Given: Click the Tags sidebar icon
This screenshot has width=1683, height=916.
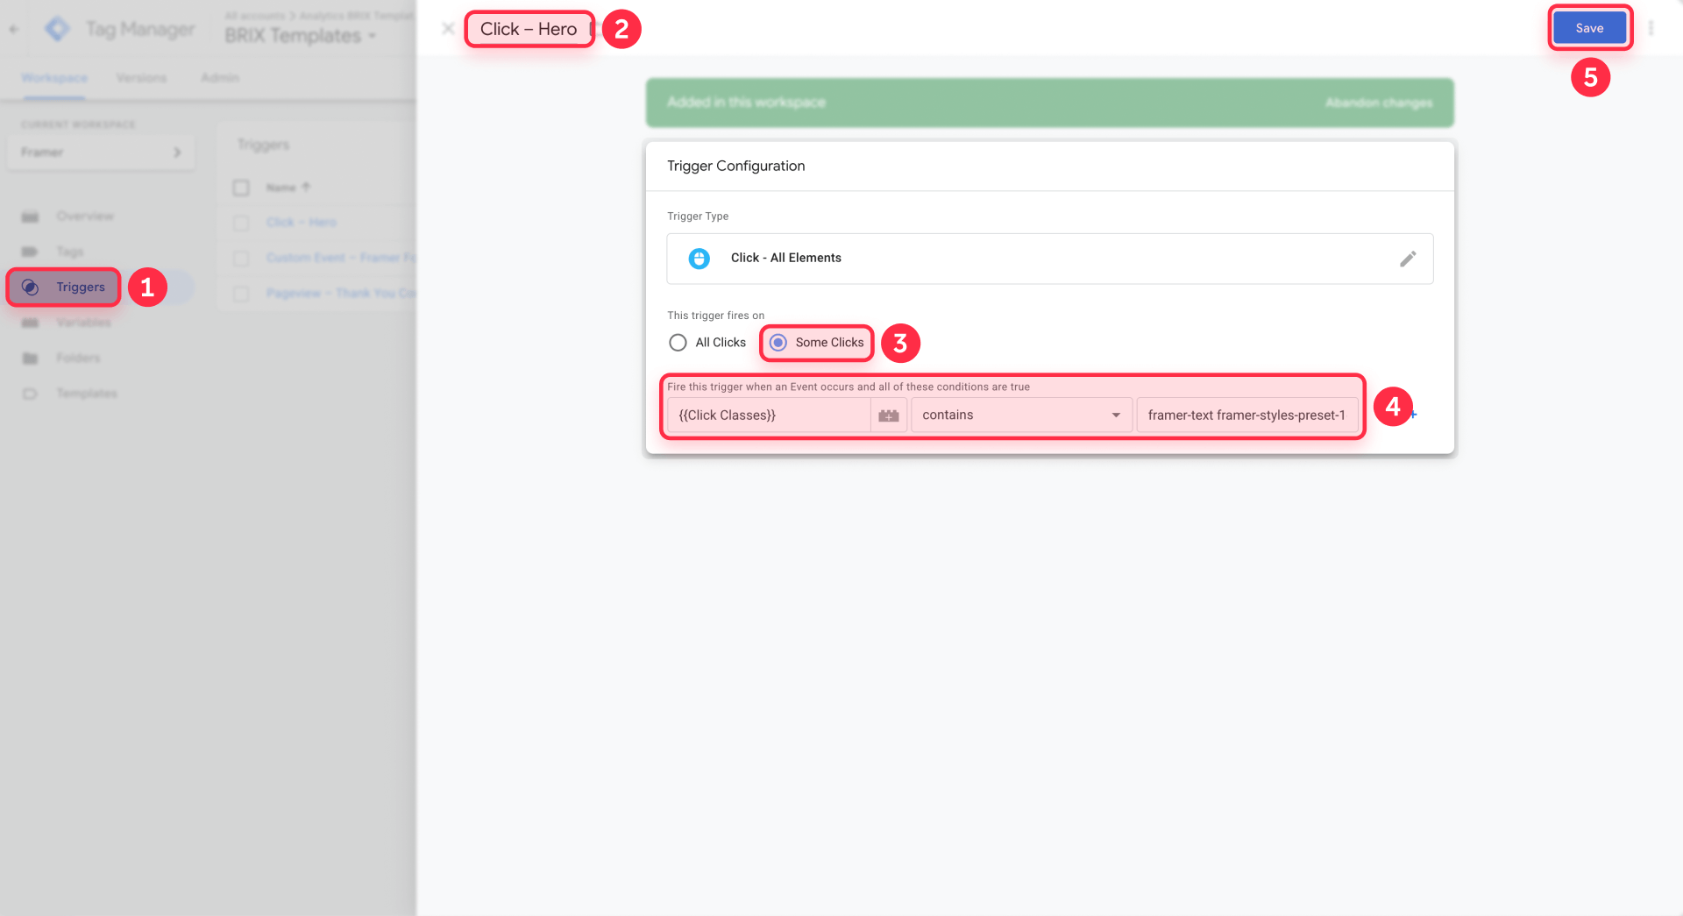Looking at the screenshot, I should click(x=31, y=252).
